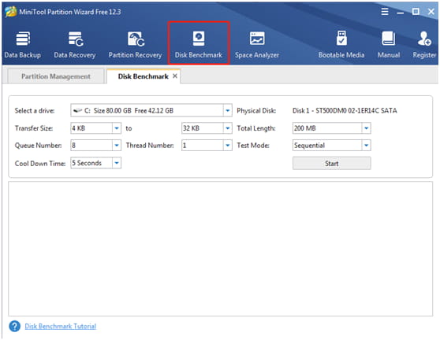Open the Cool Down Time dropdown
Screen dimensions: 440x340
tap(117, 163)
